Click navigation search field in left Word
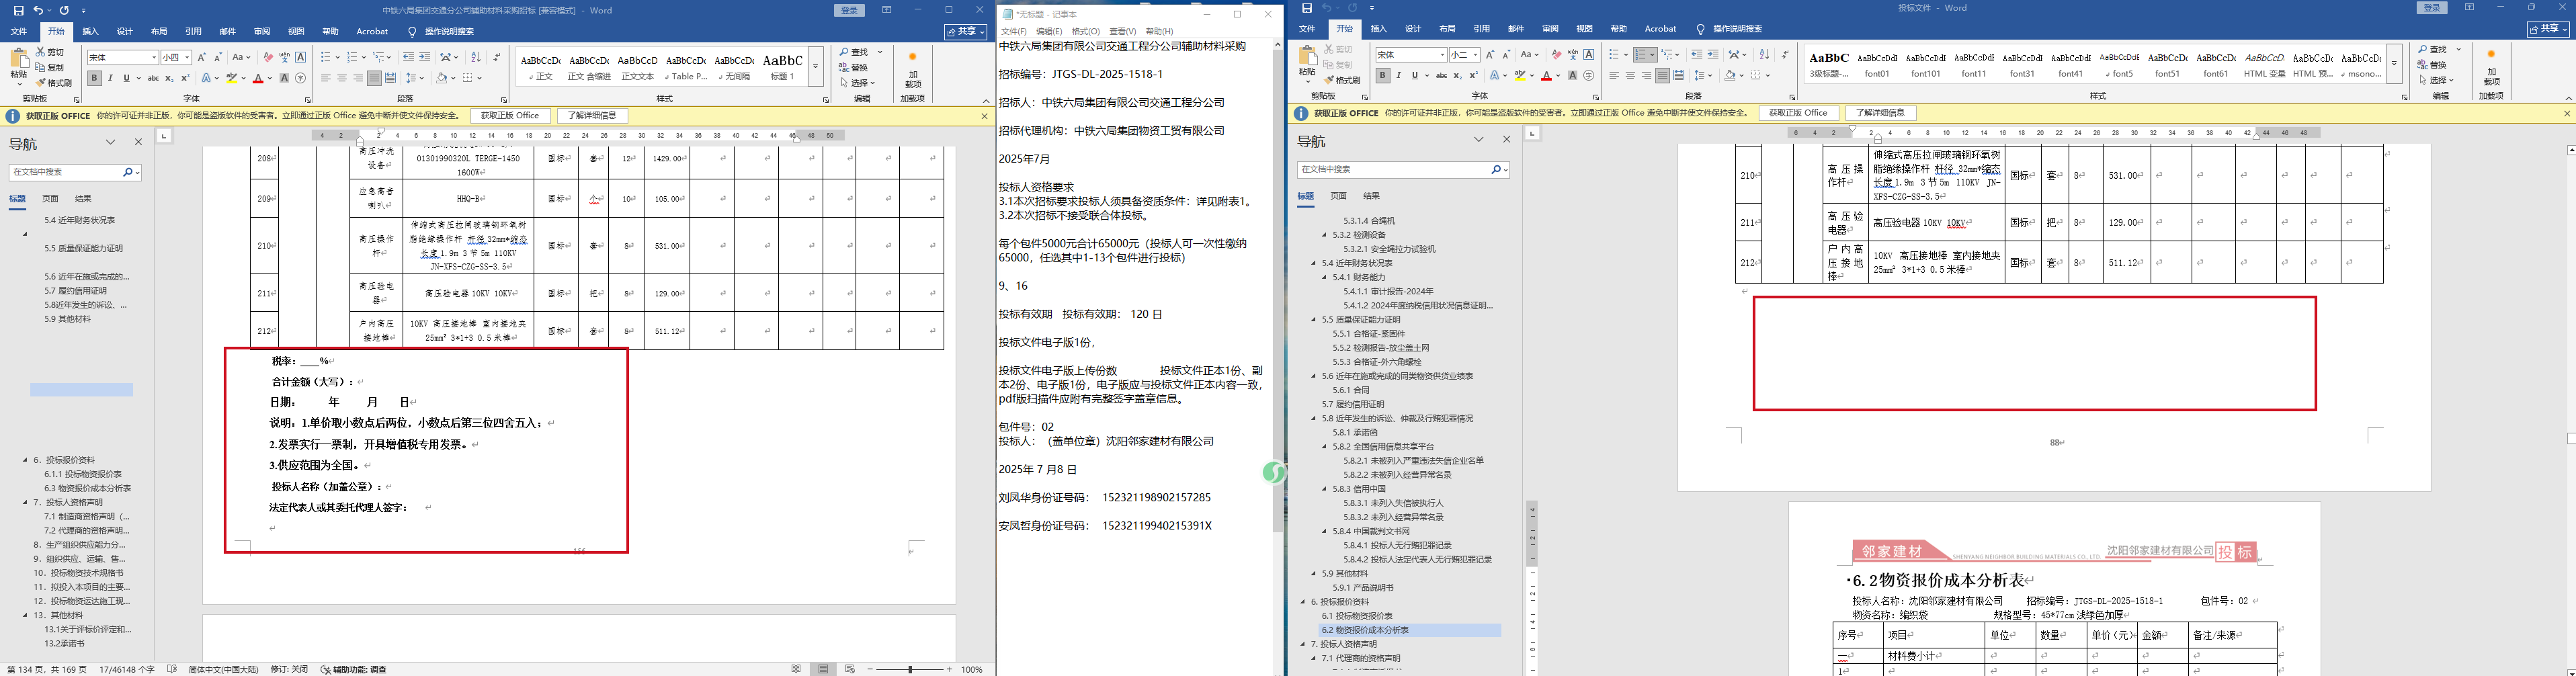 coord(75,172)
